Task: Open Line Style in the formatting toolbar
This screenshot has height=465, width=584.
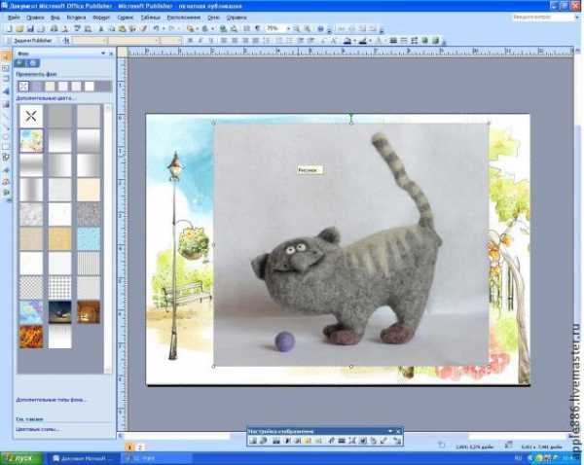Action: [393, 41]
